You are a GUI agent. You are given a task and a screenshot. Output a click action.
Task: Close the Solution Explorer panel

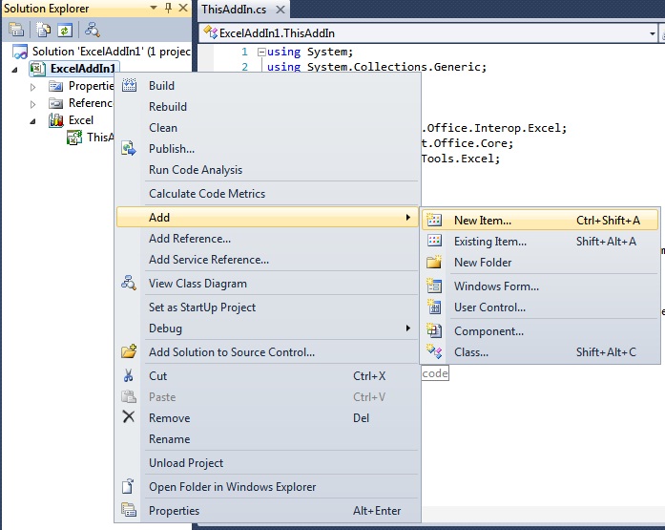(x=183, y=8)
